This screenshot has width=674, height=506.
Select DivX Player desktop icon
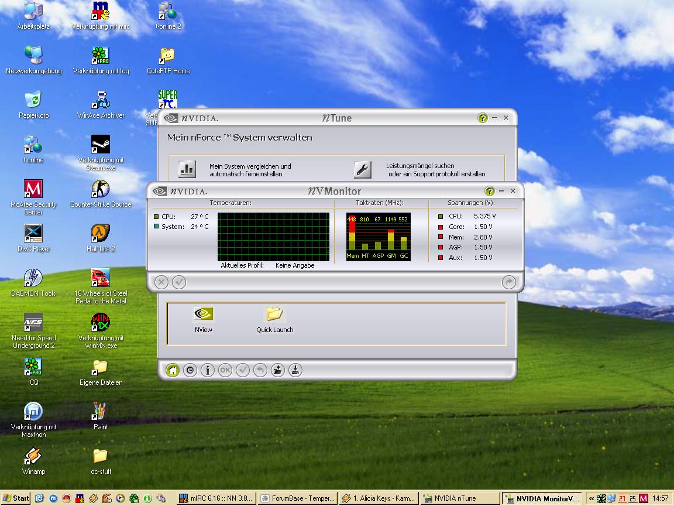pos(33,238)
